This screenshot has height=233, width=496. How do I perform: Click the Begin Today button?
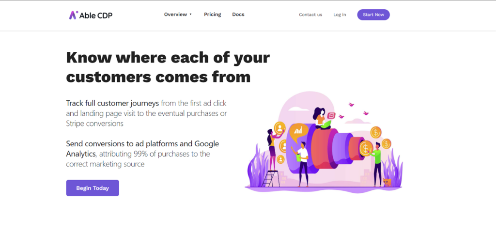tap(93, 188)
